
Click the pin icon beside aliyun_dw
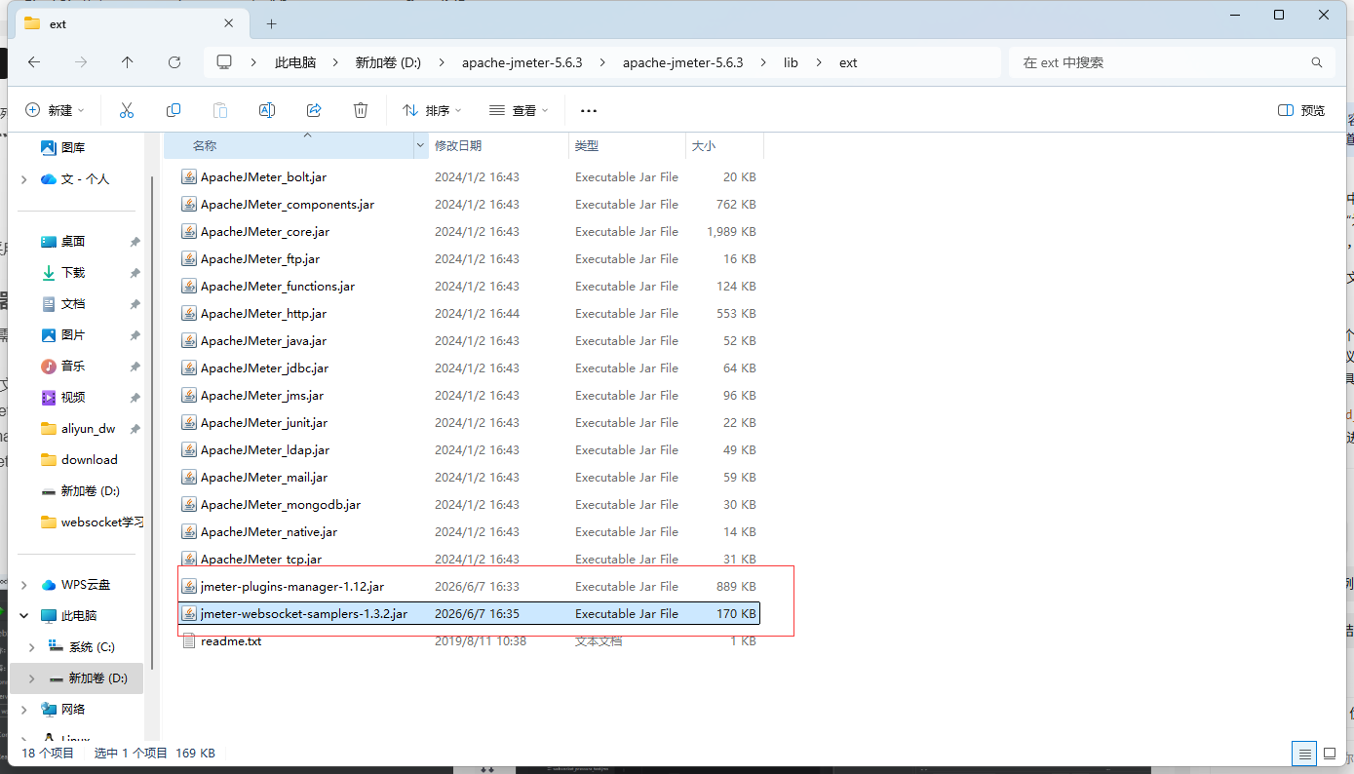tap(135, 429)
